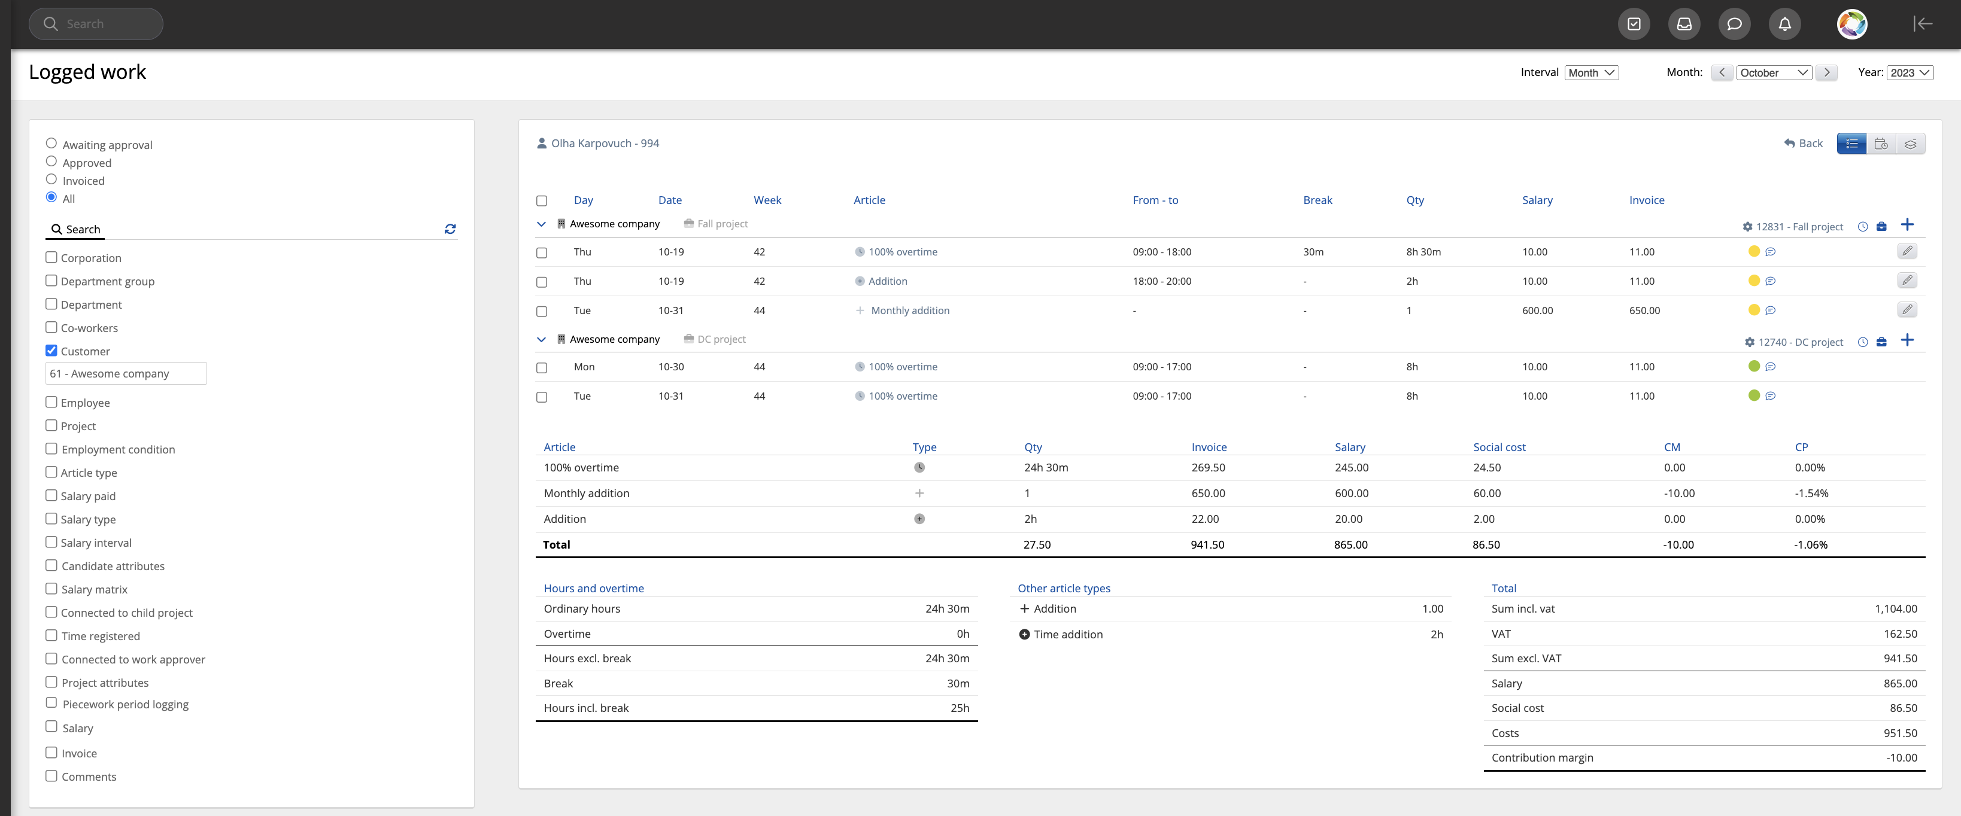Viewport: 1961px width, 816px height.
Task: Click yellow status dot on Addition row
Action: point(1754,281)
